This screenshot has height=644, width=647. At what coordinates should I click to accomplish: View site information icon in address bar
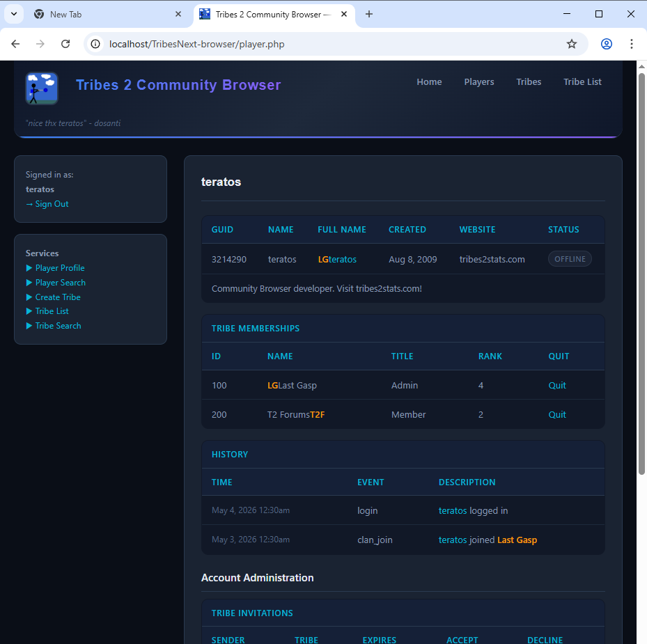(x=95, y=44)
